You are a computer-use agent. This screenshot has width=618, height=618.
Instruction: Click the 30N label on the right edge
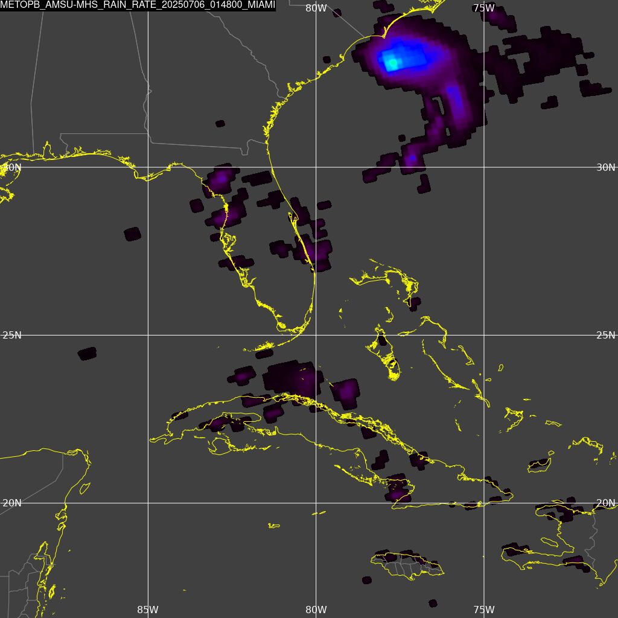(x=605, y=167)
